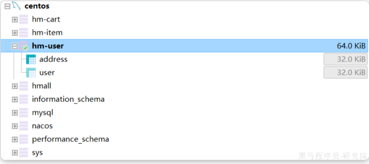Select the address table label
The width and height of the screenshot is (369, 164).
[x=53, y=59]
